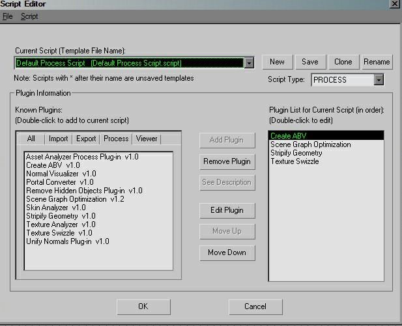The width and height of the screenshot is (402, 326).
Task: Clone the current script
Action: (343, 62)
